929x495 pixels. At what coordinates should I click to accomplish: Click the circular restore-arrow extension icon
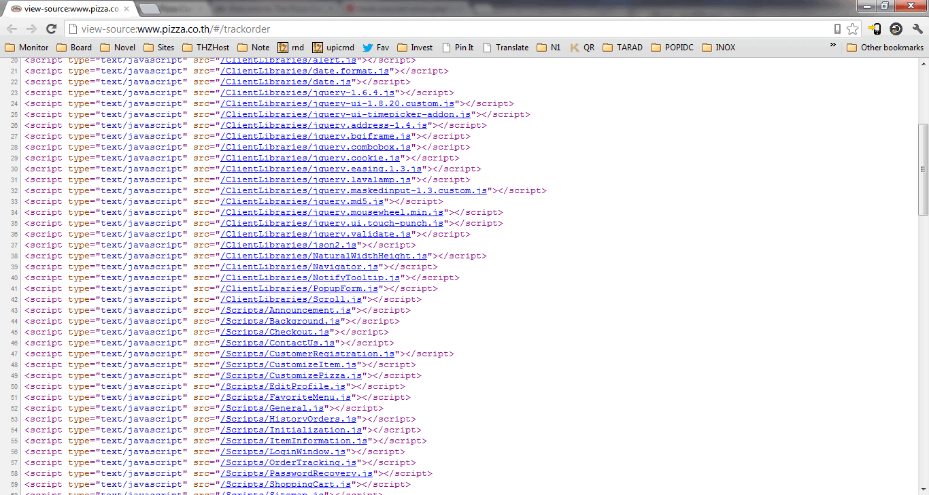click(896, 29)
